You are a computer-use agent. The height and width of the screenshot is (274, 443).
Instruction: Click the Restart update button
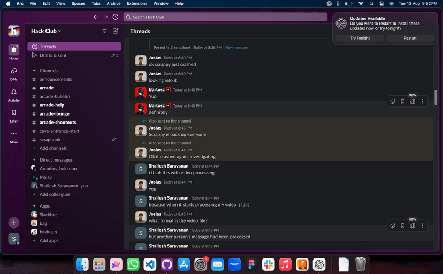coord(410,39)
